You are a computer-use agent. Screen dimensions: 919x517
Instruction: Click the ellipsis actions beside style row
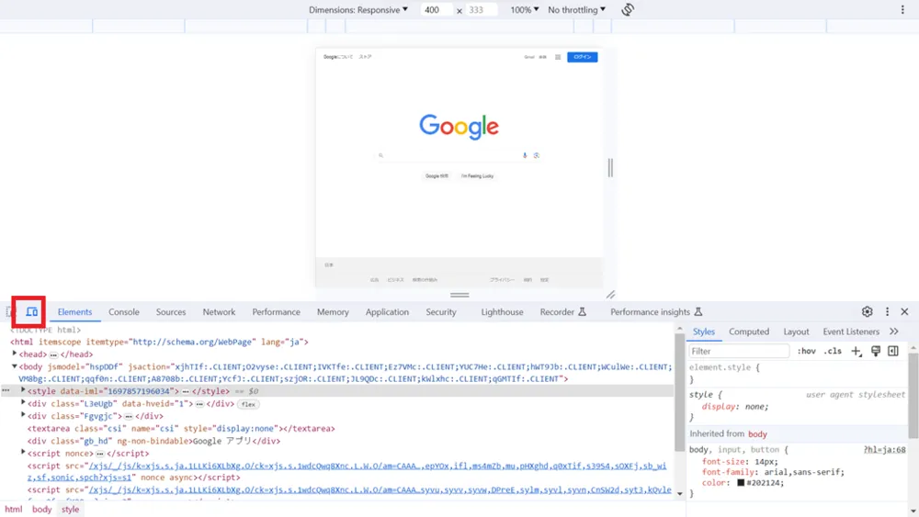[x=6, y=390]
